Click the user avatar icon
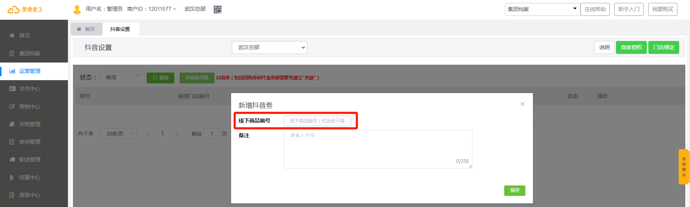690x207 pixels. pos(77,9)
